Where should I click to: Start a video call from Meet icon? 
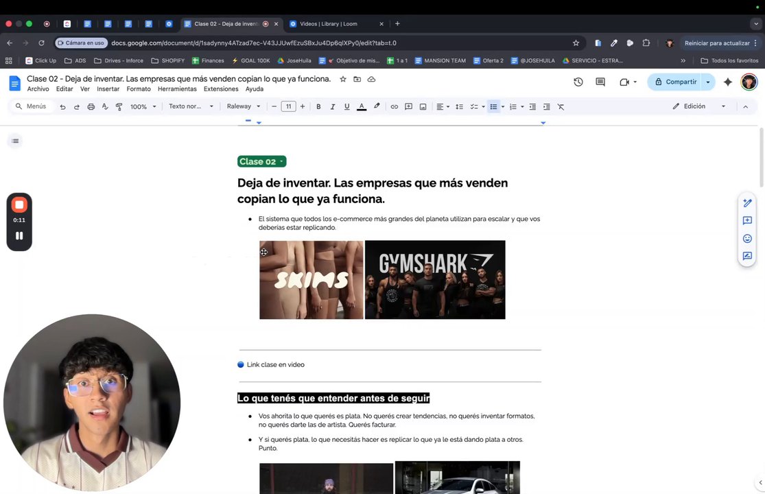click(624, 82)
